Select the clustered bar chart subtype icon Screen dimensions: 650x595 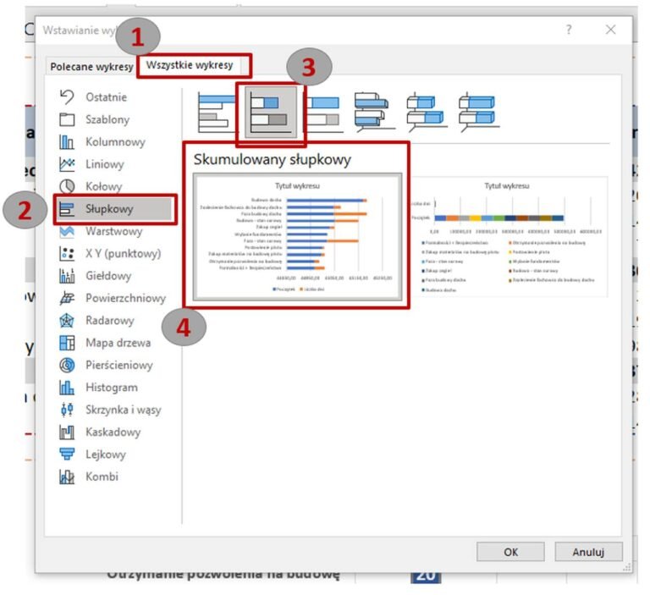[218, 111]
